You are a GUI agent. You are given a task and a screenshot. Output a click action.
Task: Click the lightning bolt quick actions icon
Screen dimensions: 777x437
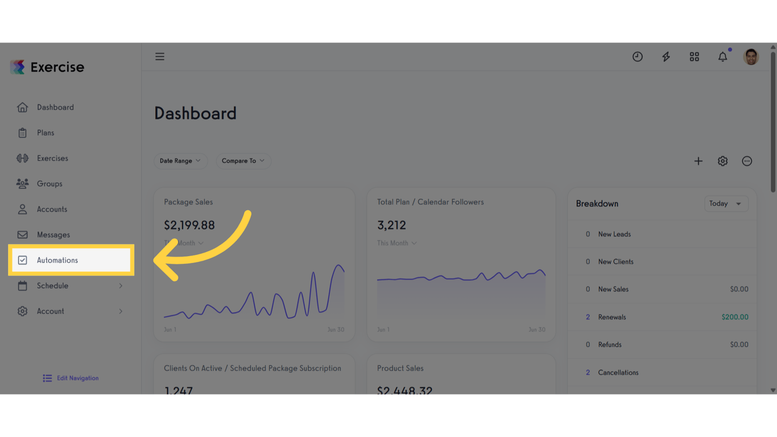(x=666, y=57)
